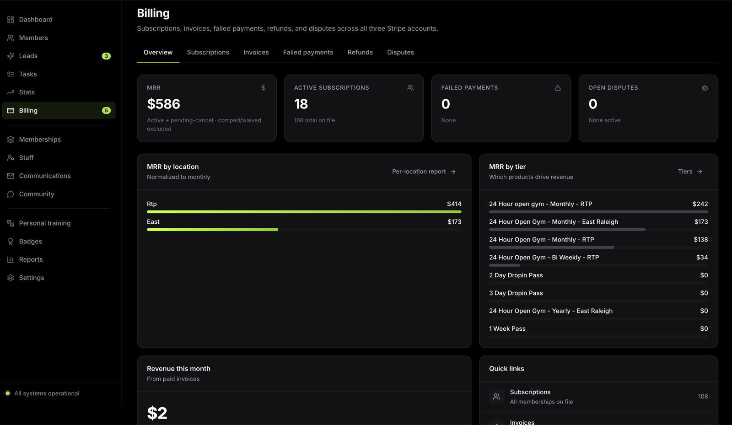Open Communications in the sidebar
This screenshot has height=425, width=732.
[x=59, y=176]
